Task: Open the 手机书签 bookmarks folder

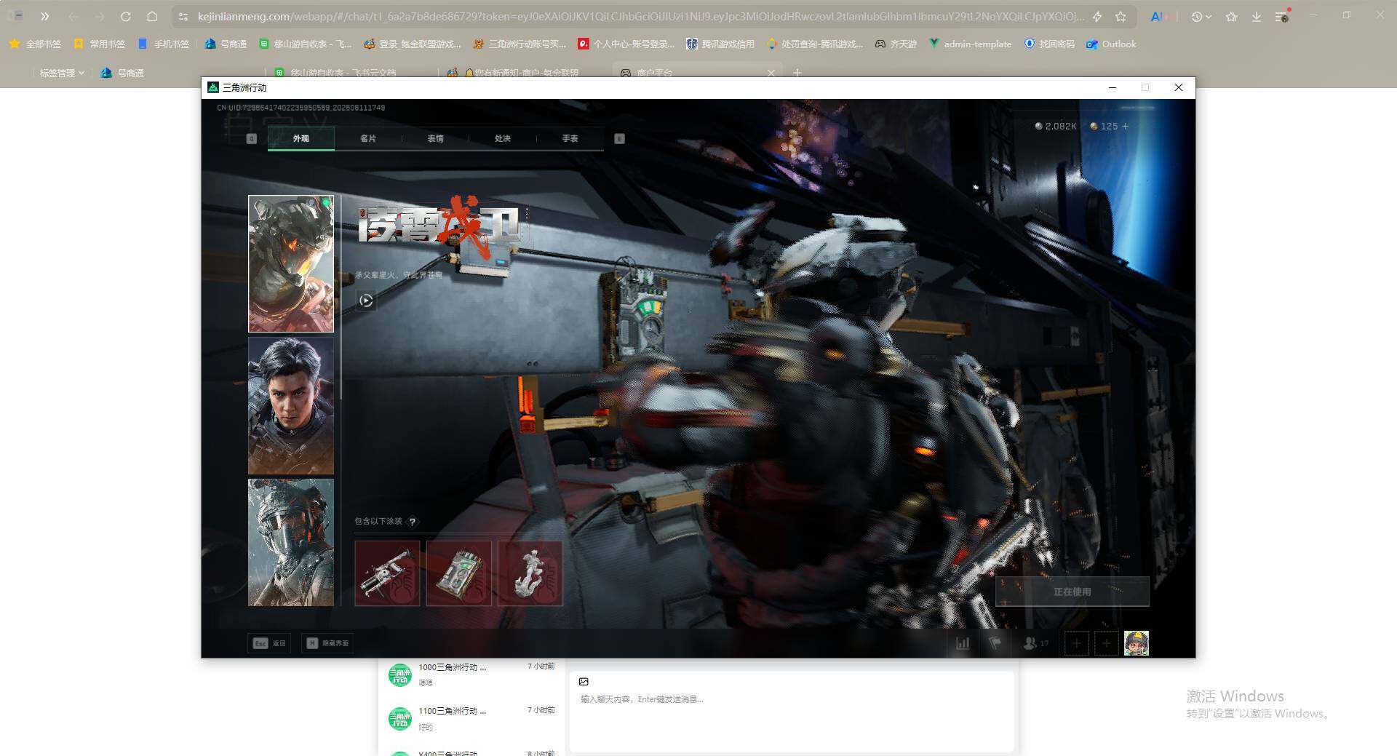Action: pos(163,44)
